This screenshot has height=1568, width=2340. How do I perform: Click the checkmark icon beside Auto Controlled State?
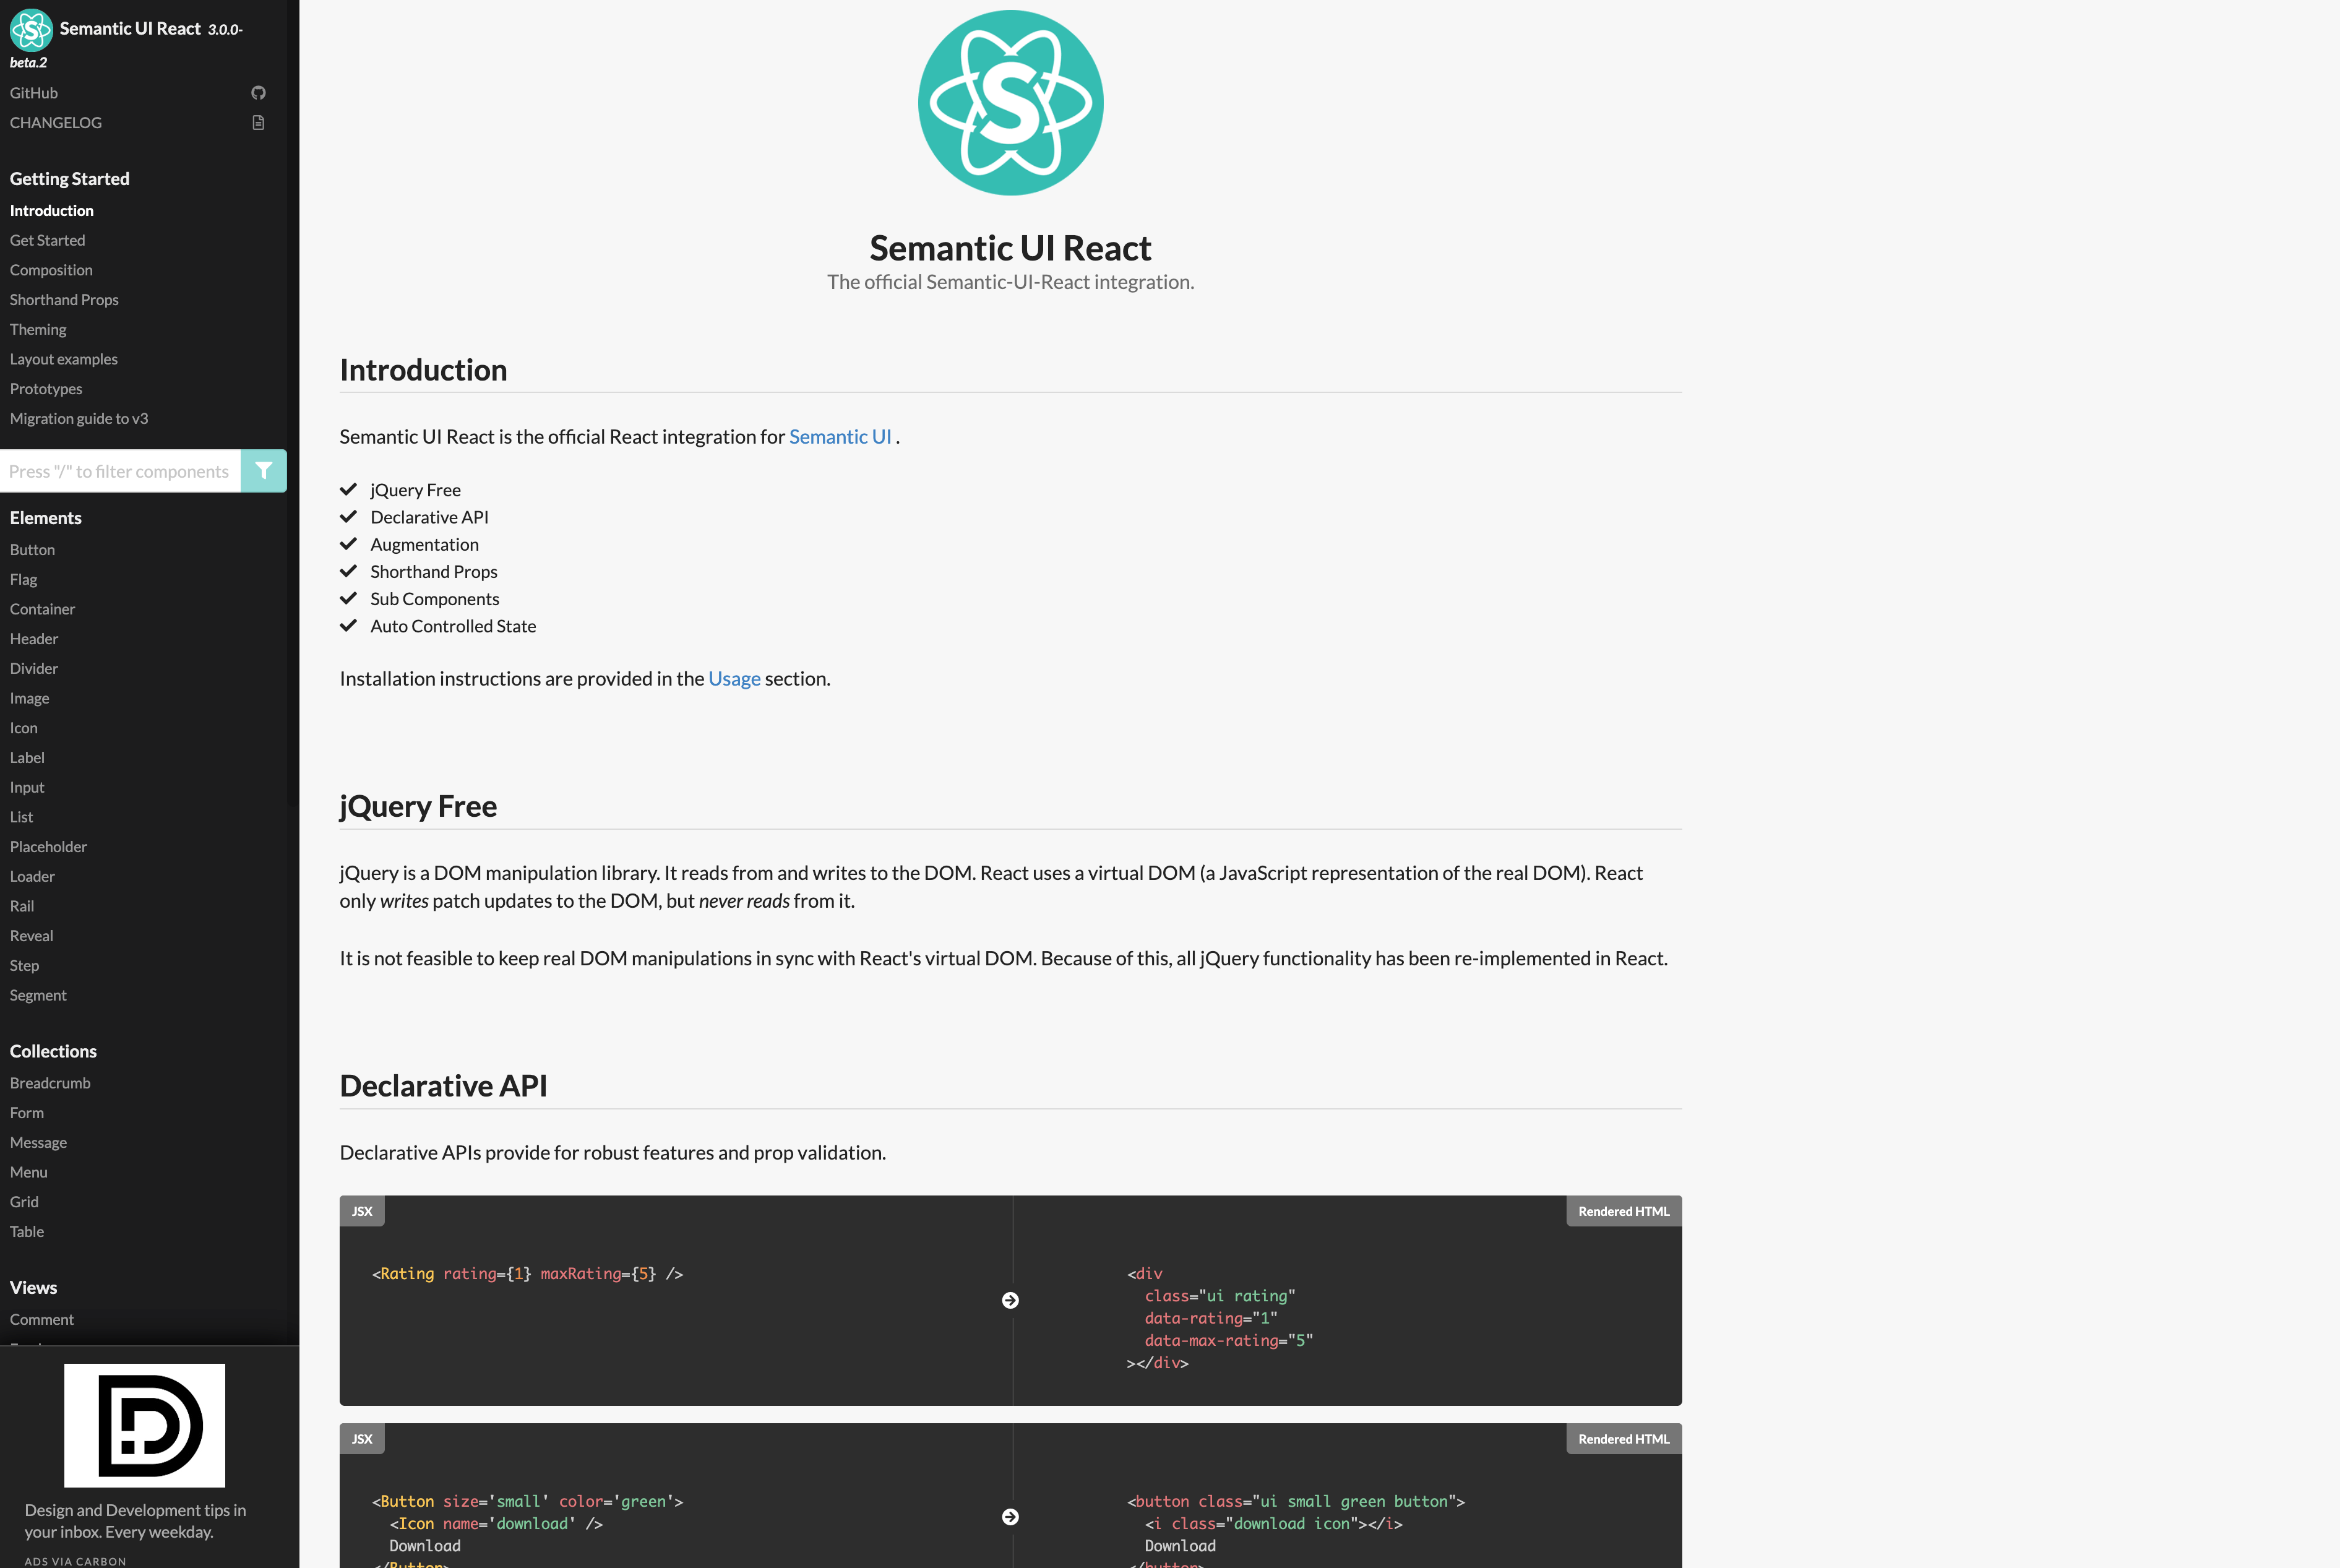tap(348, 625)
